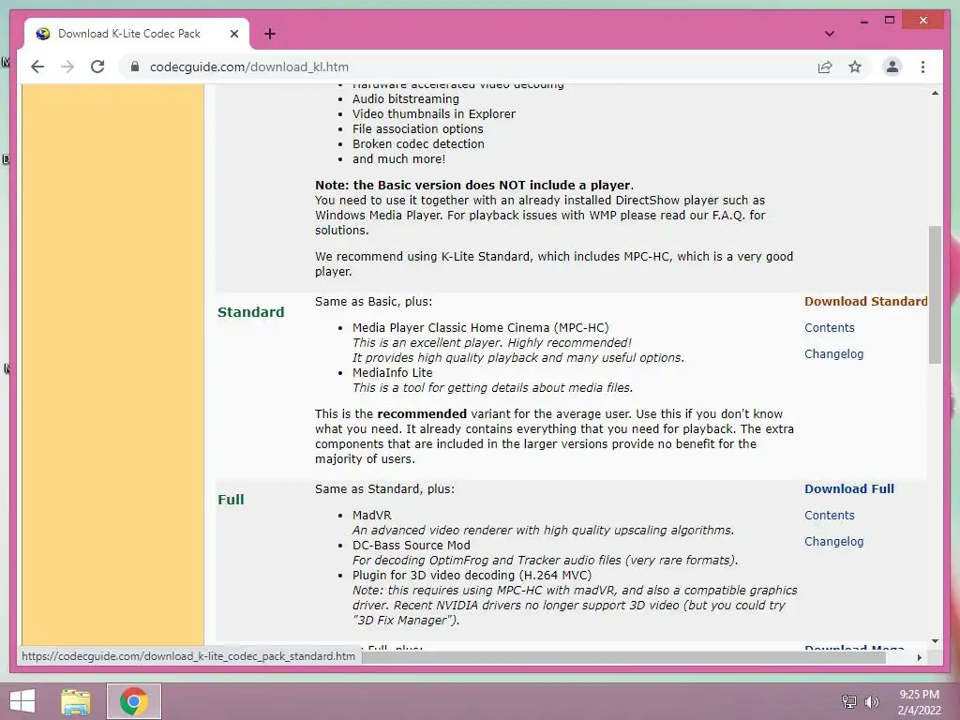Open File Explorer from the taskbar
960x720 pixels.
[76, 701]
